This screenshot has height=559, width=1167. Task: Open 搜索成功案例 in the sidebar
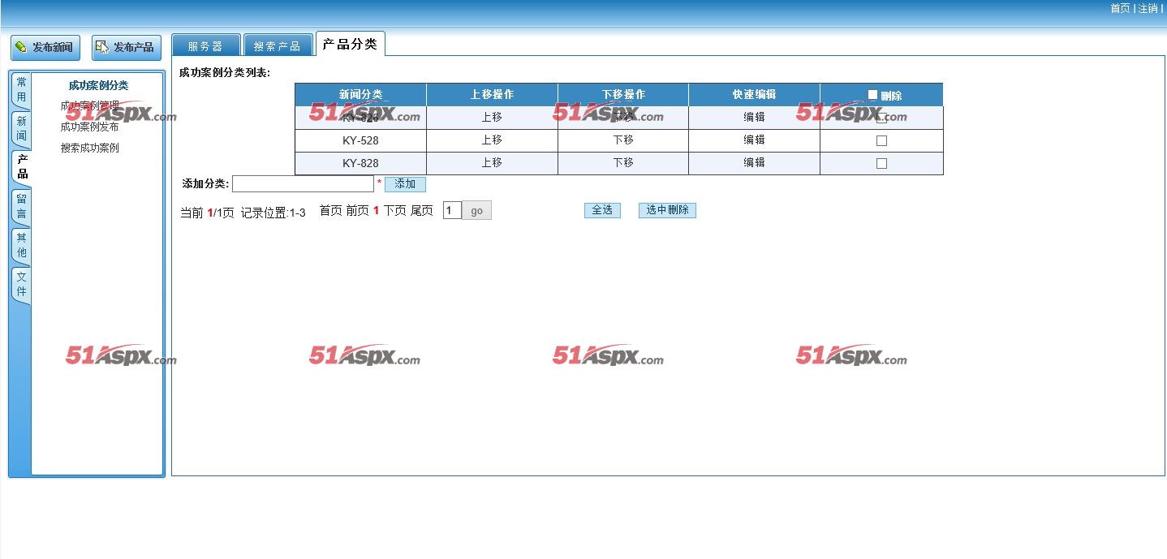coord(89,148)
